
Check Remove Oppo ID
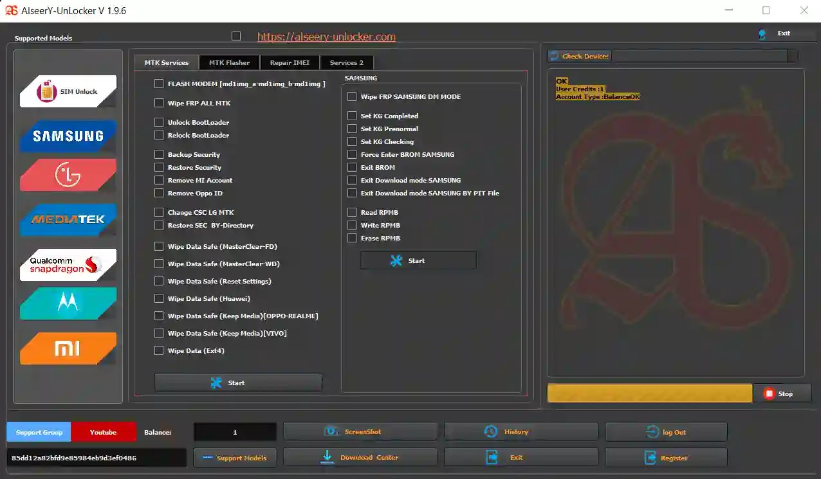159,193
